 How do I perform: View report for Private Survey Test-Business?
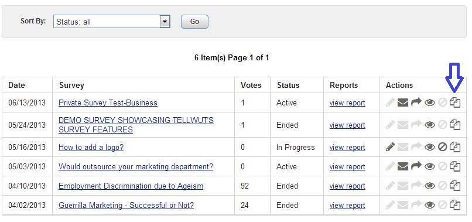347,103
